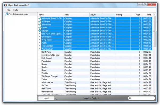This screenshot has height=105, width=160.
Task: Open the File menu
Action: click(x=8, y=10)
